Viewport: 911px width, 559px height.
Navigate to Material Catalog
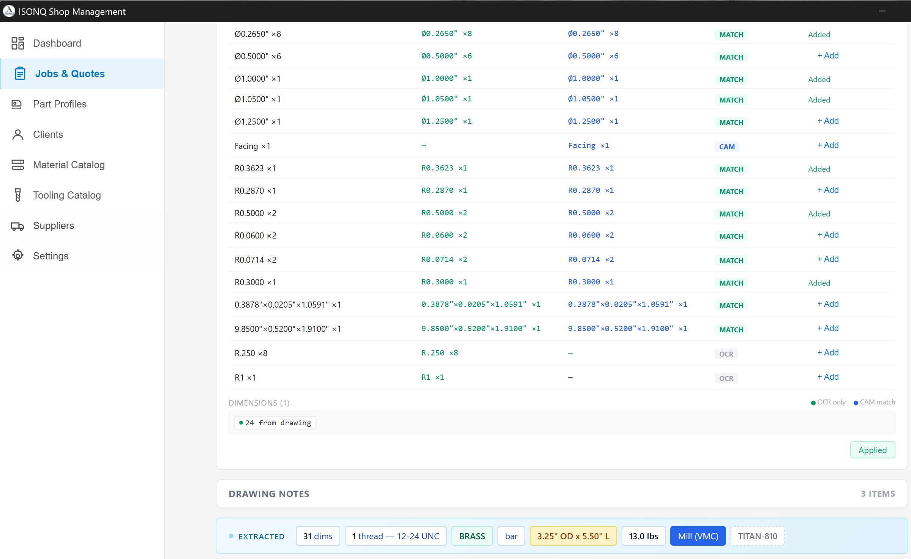click(x=82, y=165)
